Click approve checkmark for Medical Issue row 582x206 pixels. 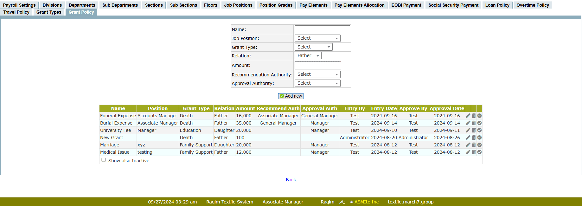(479, 152)
